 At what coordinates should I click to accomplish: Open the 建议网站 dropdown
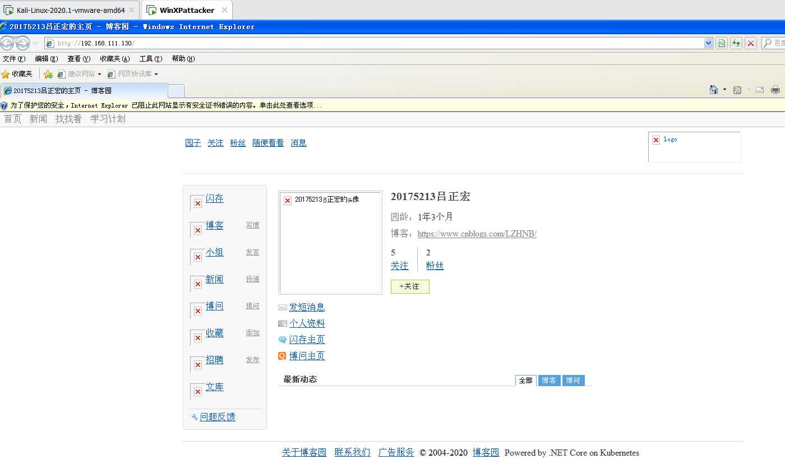click(x=79, y=74)
